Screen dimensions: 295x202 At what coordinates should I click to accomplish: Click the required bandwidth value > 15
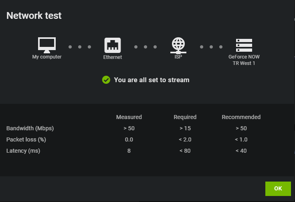[185, 128]
